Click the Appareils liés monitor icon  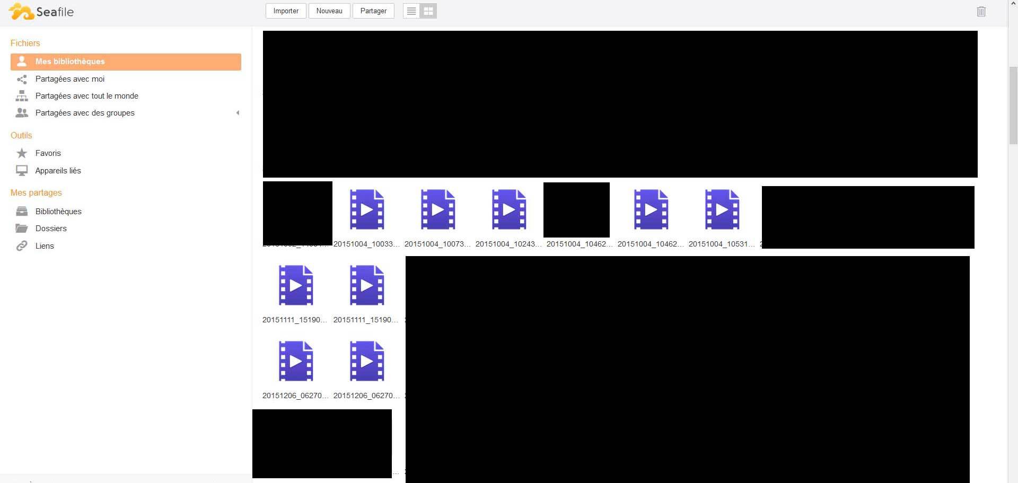[x=22, y=171]
